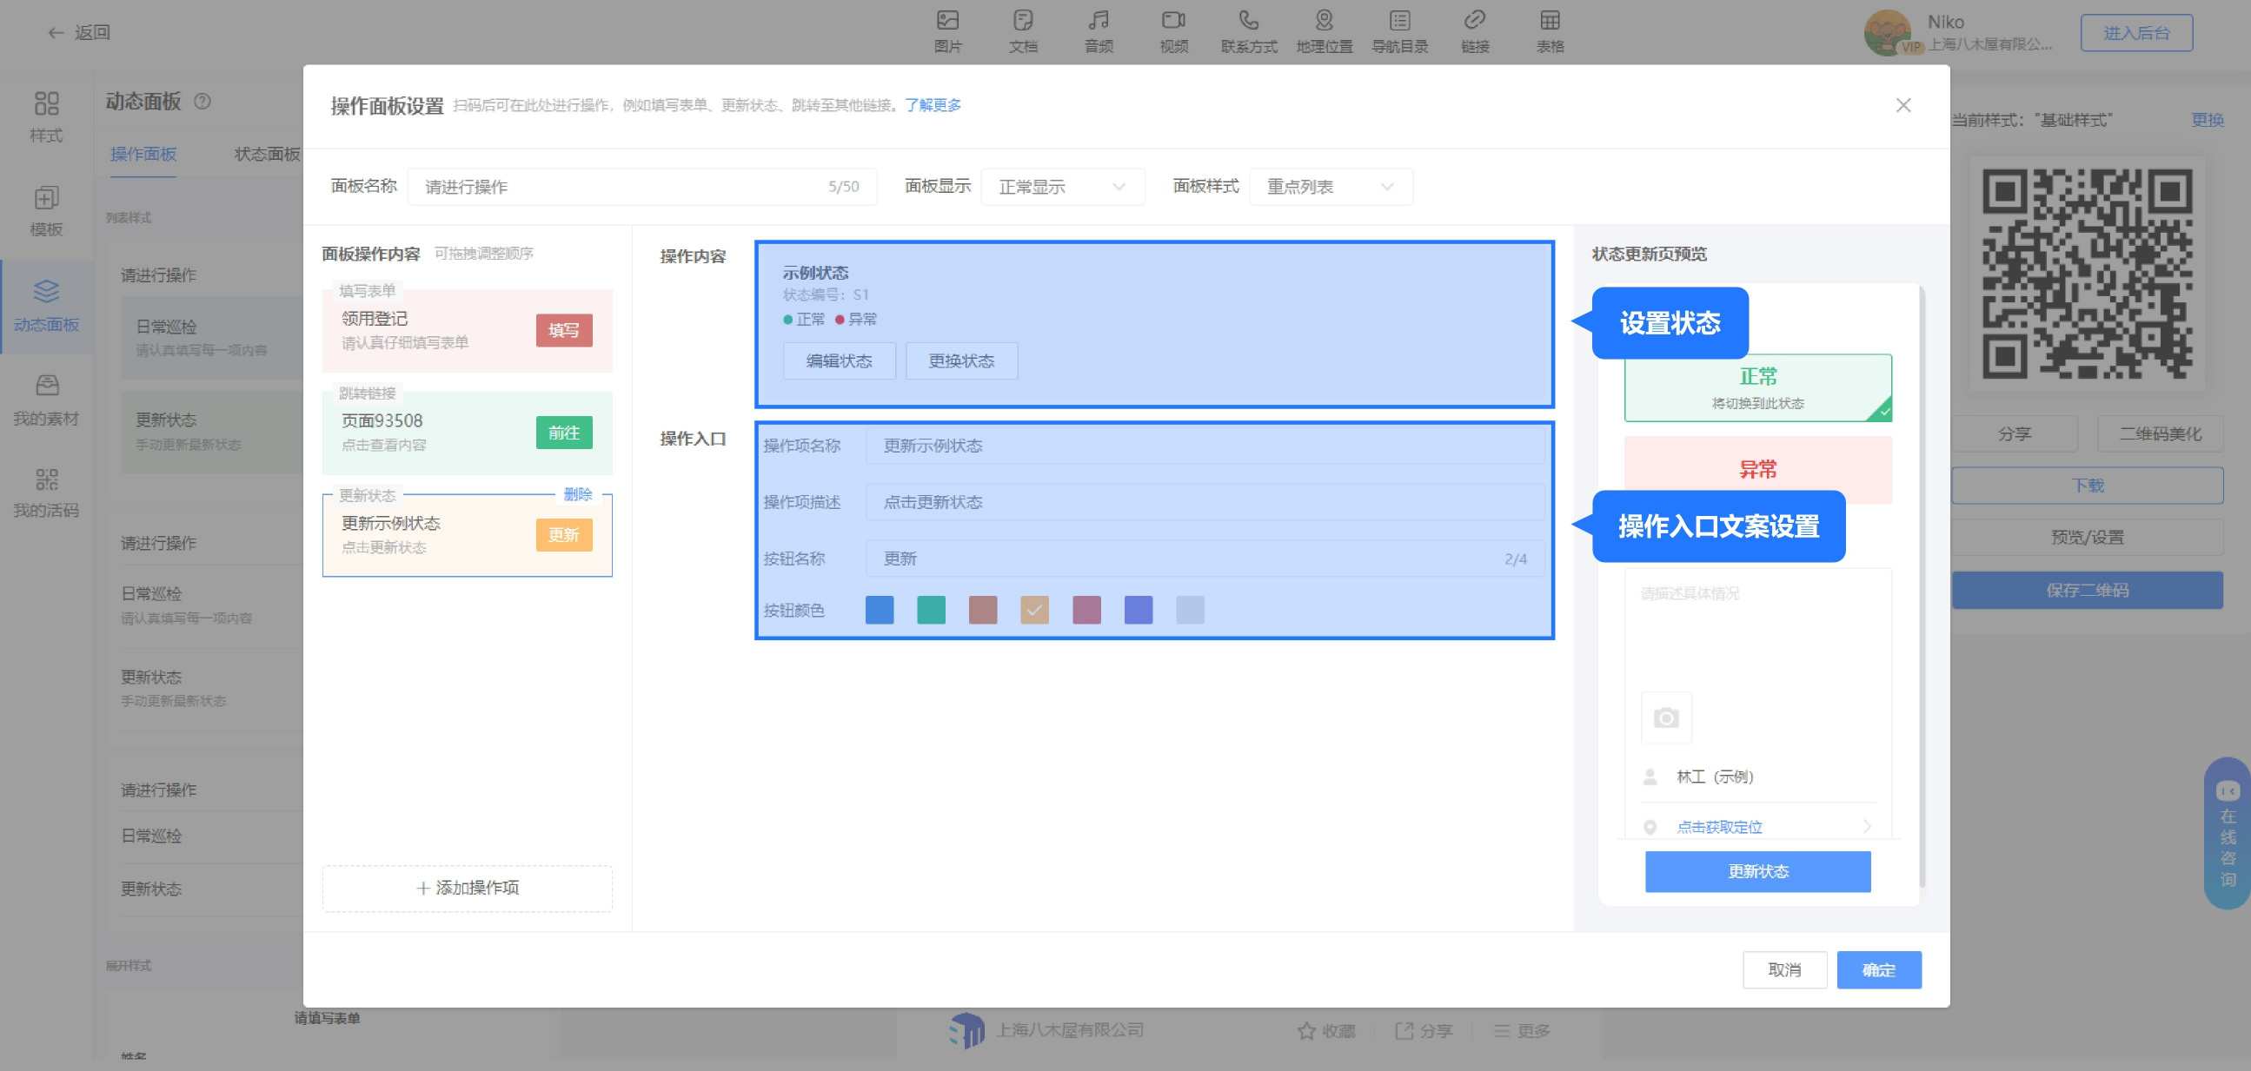Click the 操作项名称 input field
Viewport: 2251px width, 1071px height.
click(x=1205, y=446)
